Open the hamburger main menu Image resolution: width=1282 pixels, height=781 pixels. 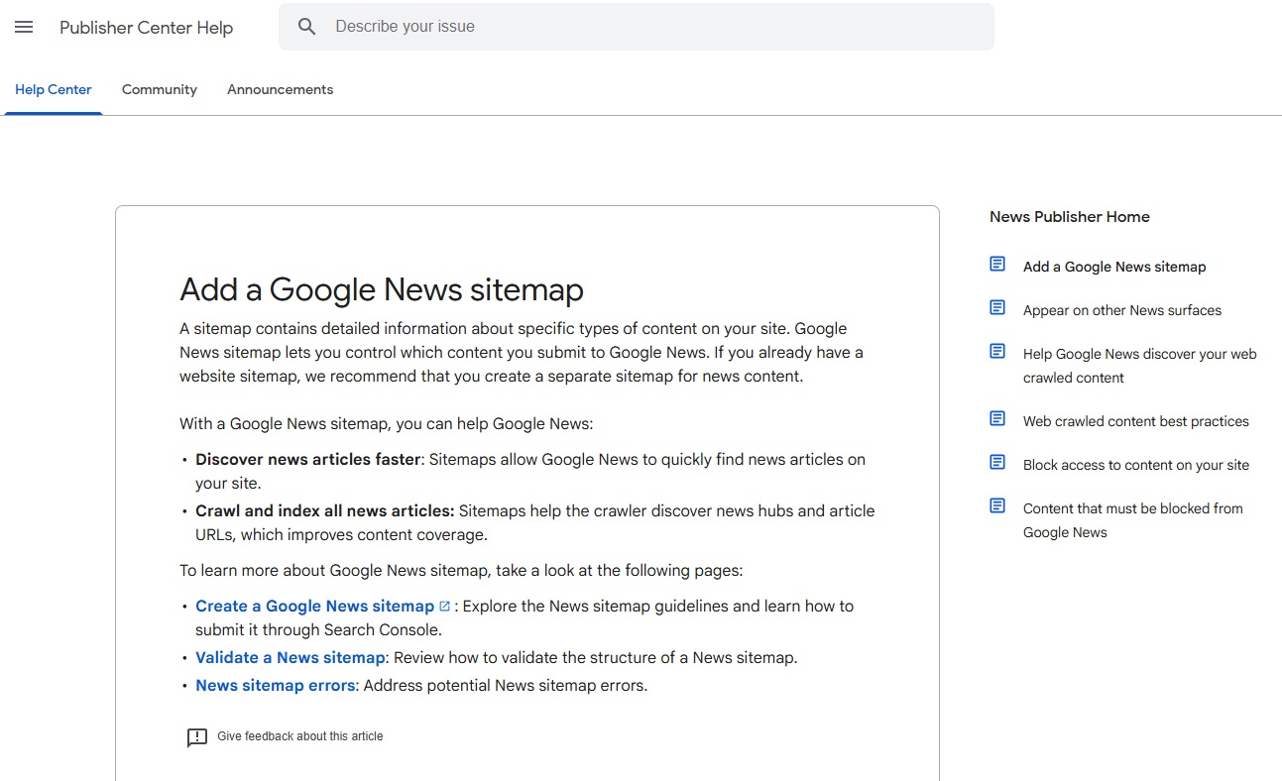click(x=24, y=28)
